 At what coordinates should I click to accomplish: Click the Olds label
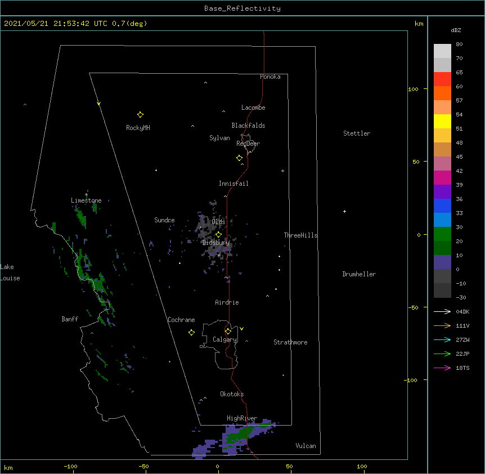218,222
